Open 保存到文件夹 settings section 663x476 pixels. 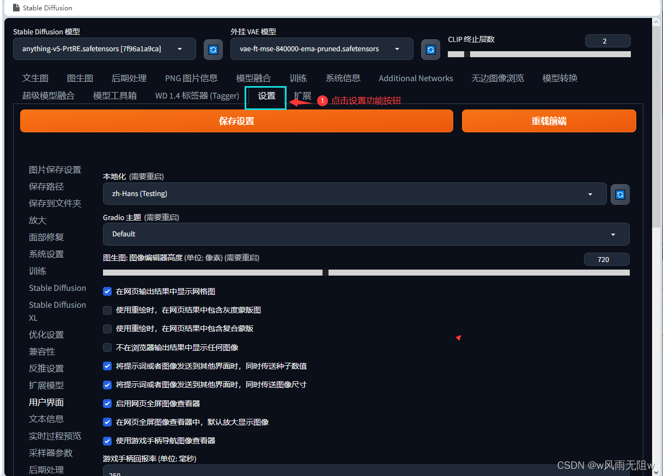point(55,203)
